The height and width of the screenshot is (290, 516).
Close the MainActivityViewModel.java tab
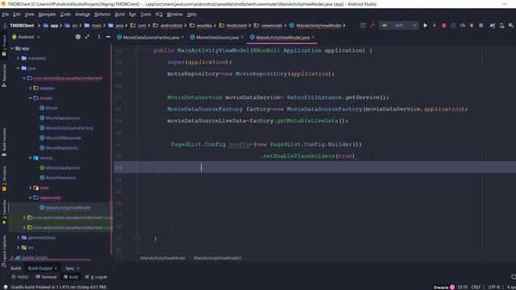(x=314, y=37)
